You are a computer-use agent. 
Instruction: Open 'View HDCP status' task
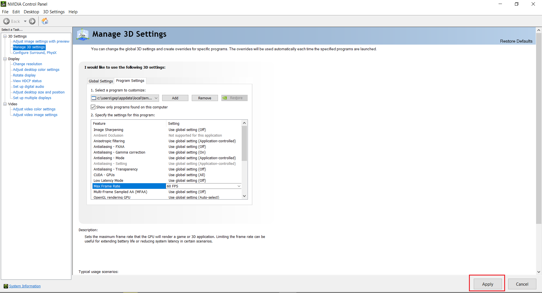27,81
